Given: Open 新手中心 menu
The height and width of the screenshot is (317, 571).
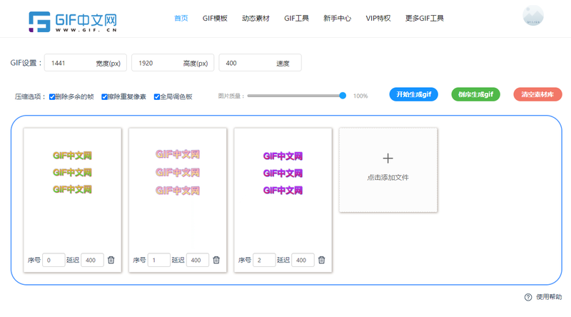Looking at the screenshot, I should tap(337, 19).
